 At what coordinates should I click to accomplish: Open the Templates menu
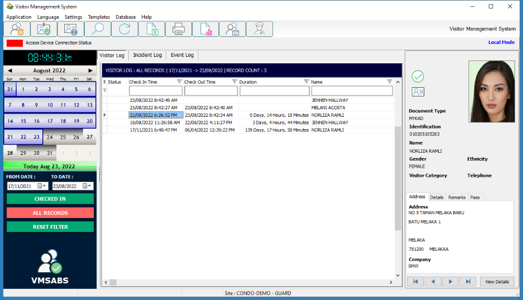click(x=99, y=17)
